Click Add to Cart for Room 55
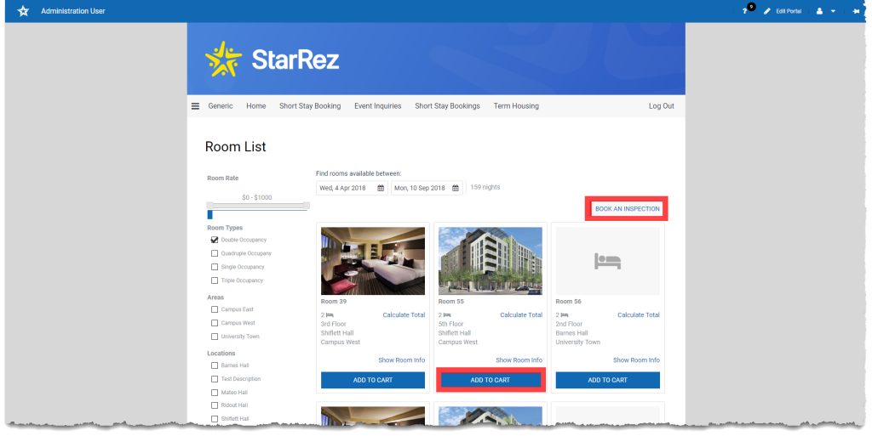 [490, 380]
